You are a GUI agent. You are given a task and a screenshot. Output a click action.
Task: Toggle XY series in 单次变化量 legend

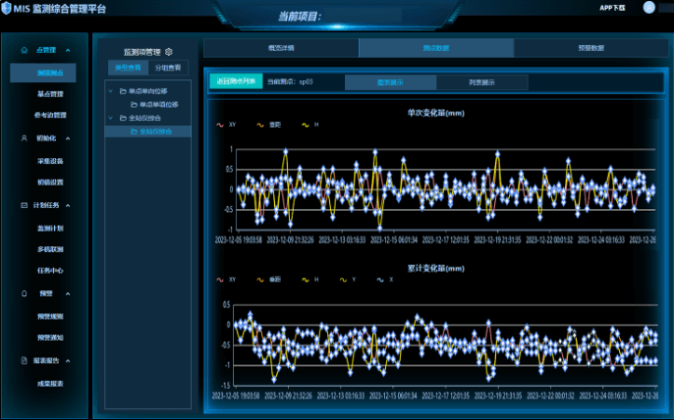pyautogui.click(x=220, y=126)
